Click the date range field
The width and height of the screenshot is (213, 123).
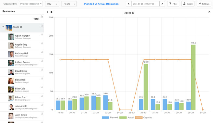(145, 4)
